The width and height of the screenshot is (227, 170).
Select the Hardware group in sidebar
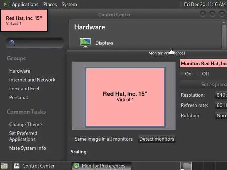(x=20, y=71)
